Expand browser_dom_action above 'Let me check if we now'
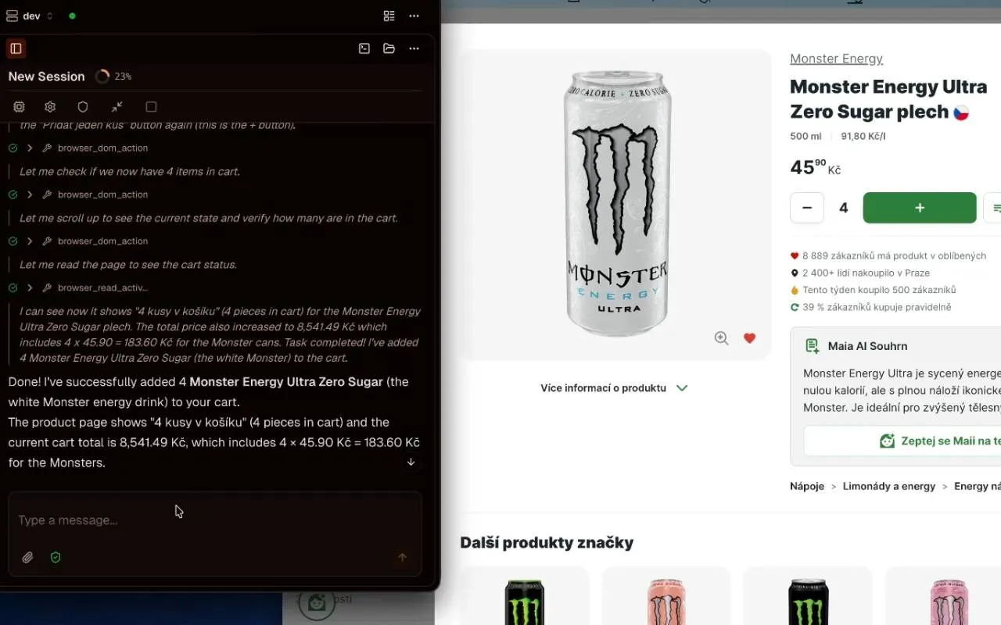Screen dimensions: 1001x625 pos(30,148)
